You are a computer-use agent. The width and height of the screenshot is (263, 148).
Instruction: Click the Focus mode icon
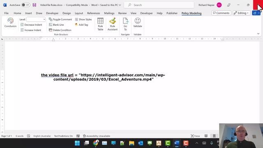[x=195, y=136]
